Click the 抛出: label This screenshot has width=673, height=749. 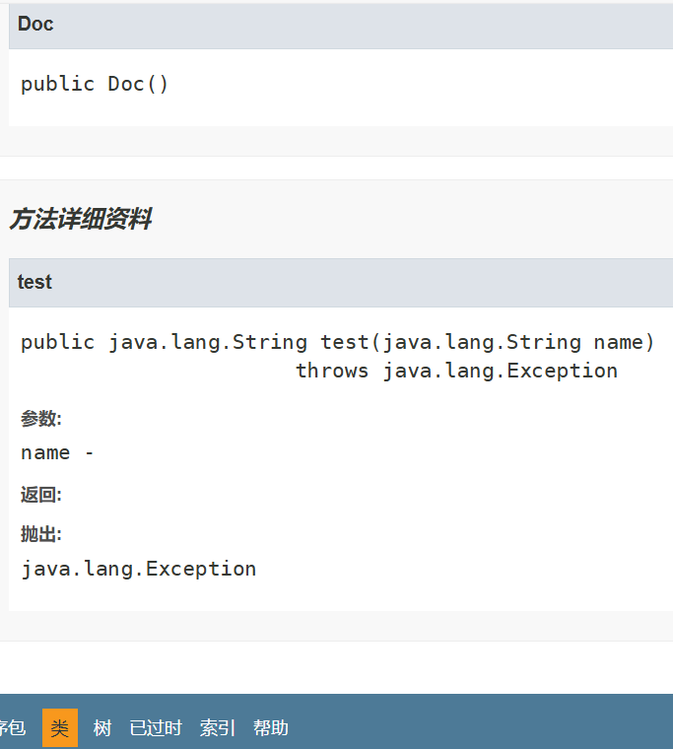coord(40,534)
